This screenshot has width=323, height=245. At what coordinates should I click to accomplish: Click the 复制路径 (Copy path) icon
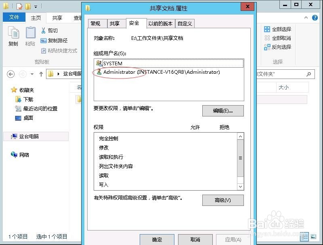46,40
